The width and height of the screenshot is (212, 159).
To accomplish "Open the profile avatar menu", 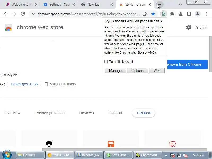I will coord(197,14).
